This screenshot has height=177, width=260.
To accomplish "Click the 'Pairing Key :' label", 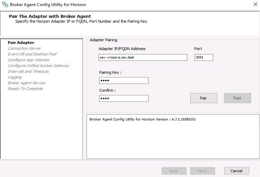I will point(110,72).
